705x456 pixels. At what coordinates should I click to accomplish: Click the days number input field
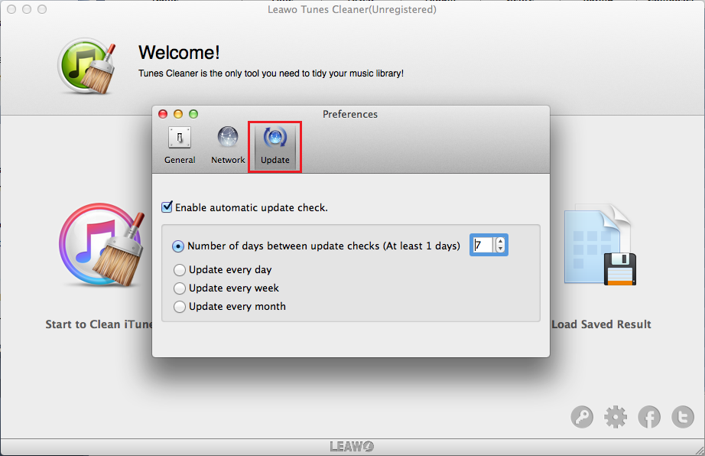point(483,246)
